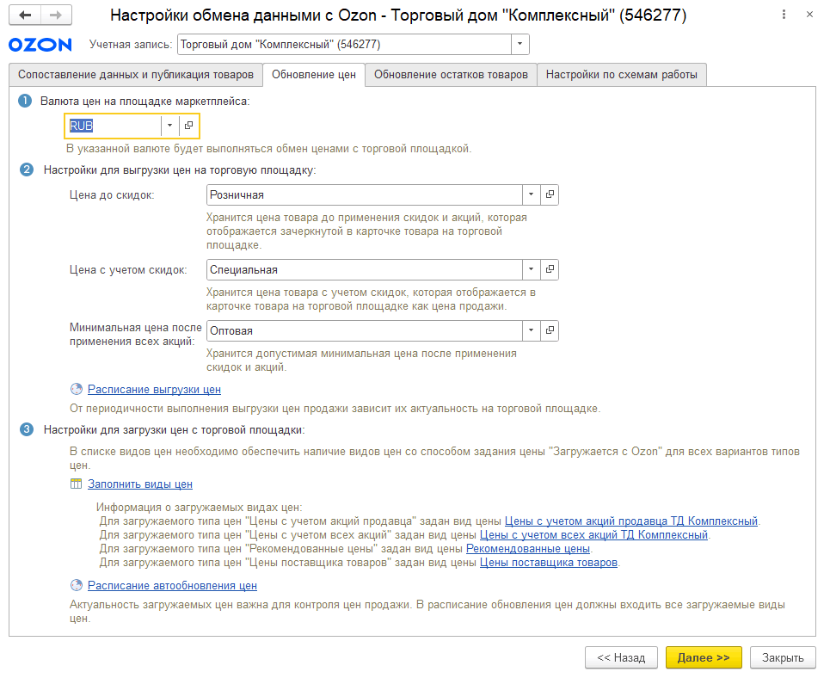This screenshot has height=678, width=830.
Task: Go to Настройки по схемам работы tab
Action: tap(622, 75)
